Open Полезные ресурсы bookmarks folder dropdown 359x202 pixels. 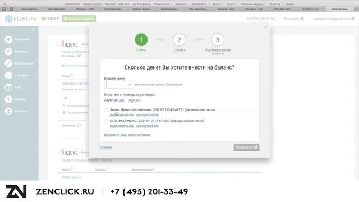pyautogui.click(x=253, y=4)
